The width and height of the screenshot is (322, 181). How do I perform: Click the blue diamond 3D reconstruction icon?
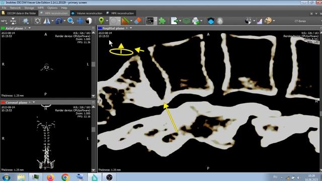[211, 21]
